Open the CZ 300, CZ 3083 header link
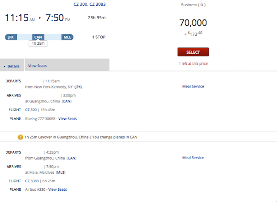Screen dimensions: 277x202 click(x=90, y=4)
